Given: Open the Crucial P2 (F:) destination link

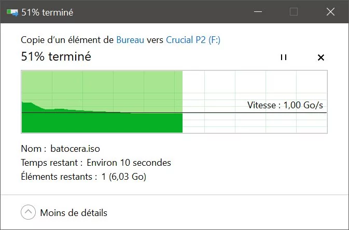Looking at the screenshot, I should pos(193,40).
